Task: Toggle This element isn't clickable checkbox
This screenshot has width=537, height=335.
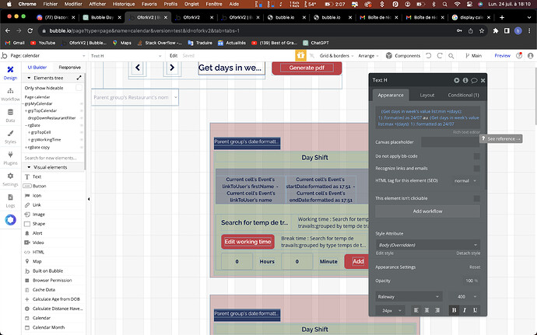Action: tap(476, 198)
